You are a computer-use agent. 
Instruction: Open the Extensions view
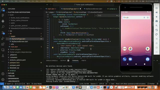(3, 44)
